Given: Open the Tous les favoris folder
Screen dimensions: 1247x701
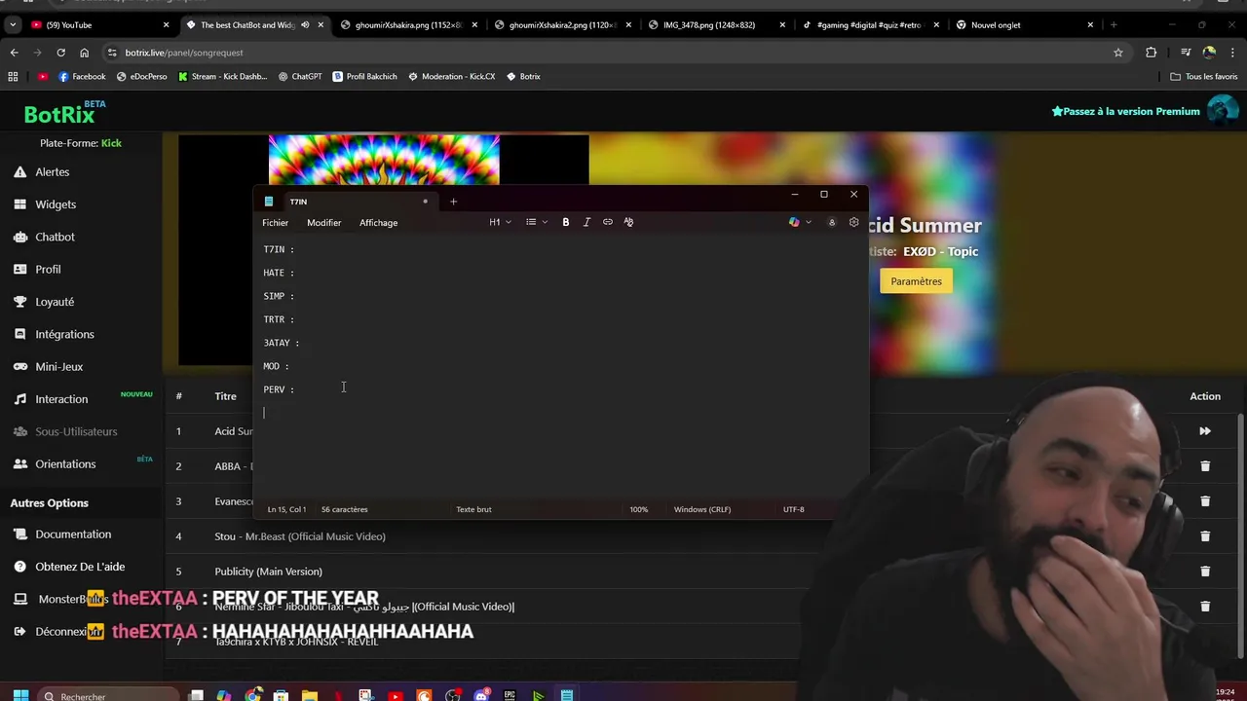Looking at the screenshot, I should [1204, 76].
